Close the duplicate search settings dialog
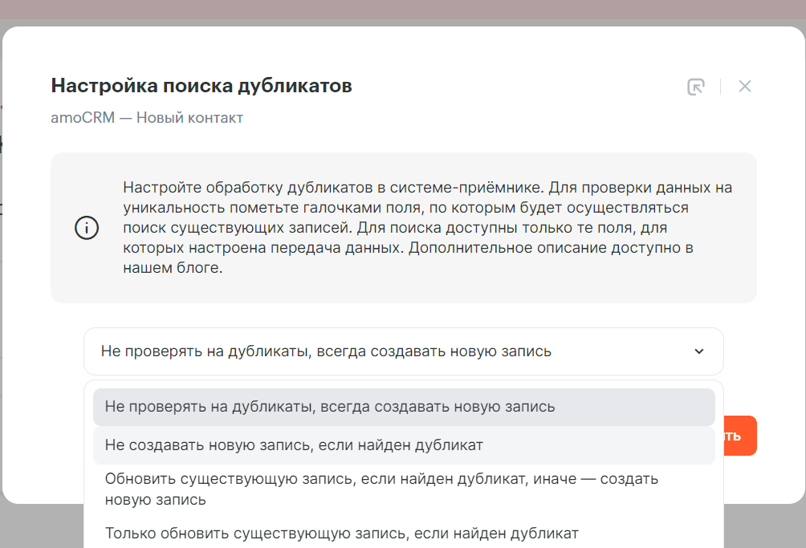Viewport: 806px width, 548px height. 745,87
